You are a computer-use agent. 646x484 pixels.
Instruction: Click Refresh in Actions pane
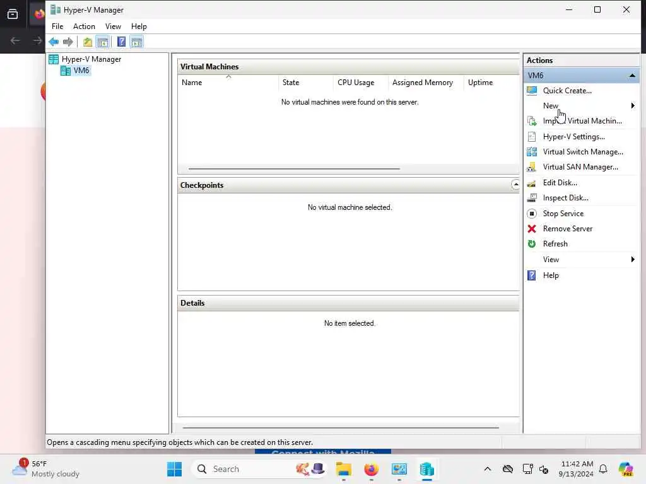click(555, 244)
